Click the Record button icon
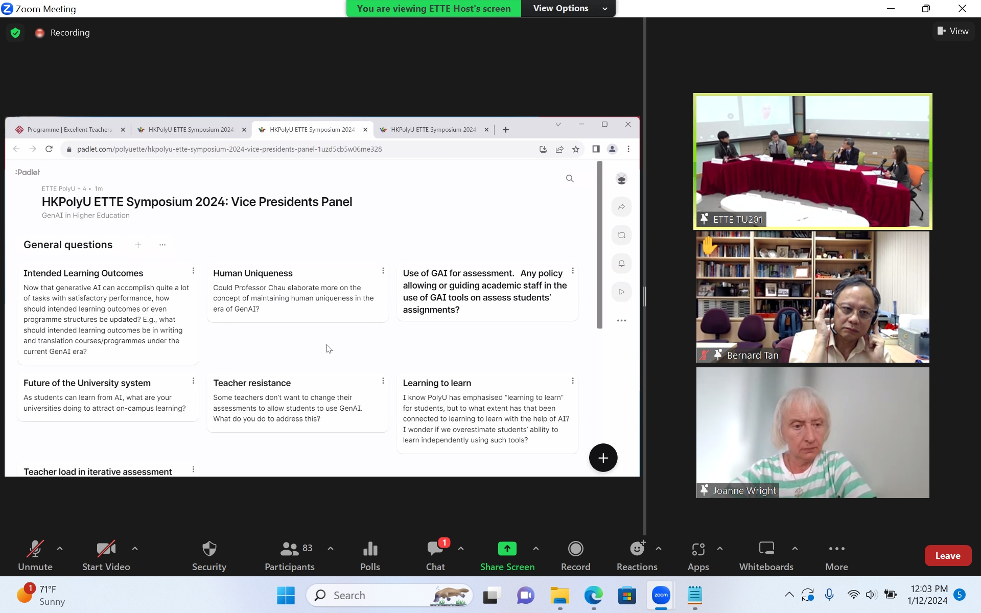981x613 pixels. click(x=575, y=549)
